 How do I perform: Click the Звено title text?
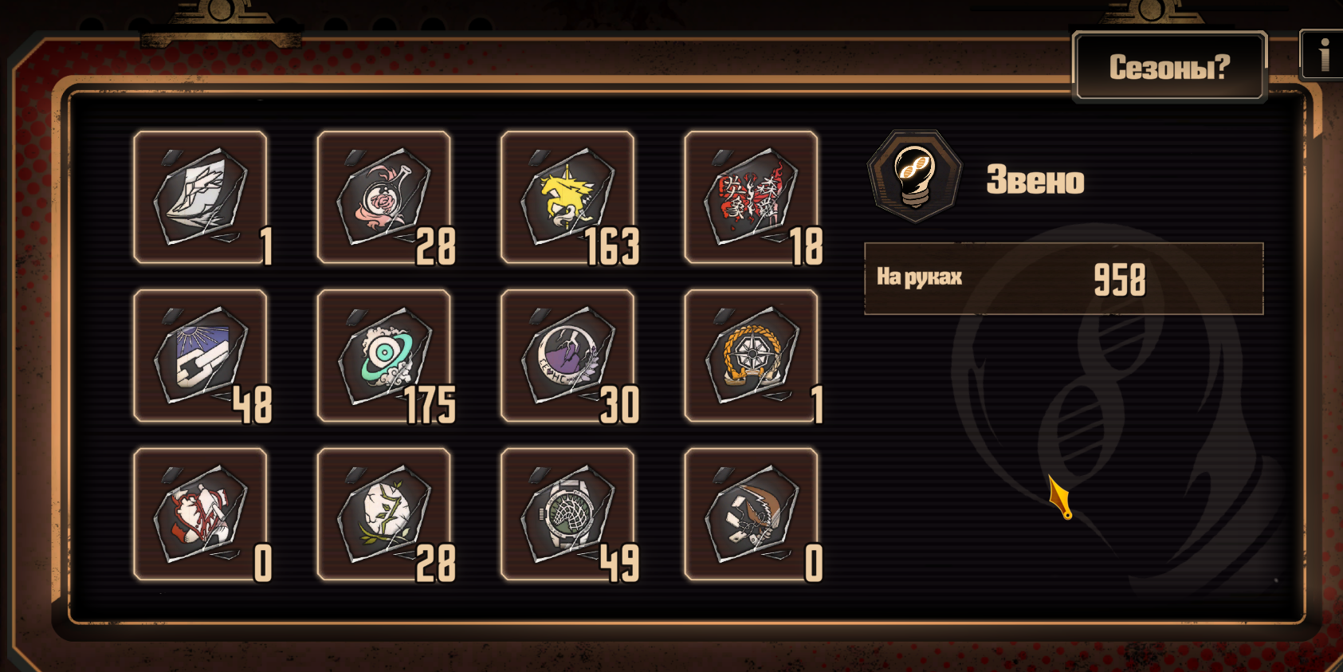coord(1035,179)
